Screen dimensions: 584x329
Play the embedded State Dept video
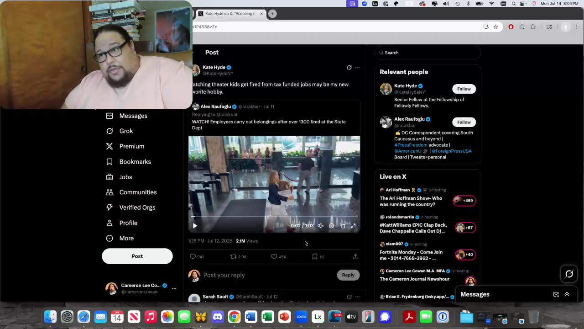pyautogui.click(x=195, y=226)
